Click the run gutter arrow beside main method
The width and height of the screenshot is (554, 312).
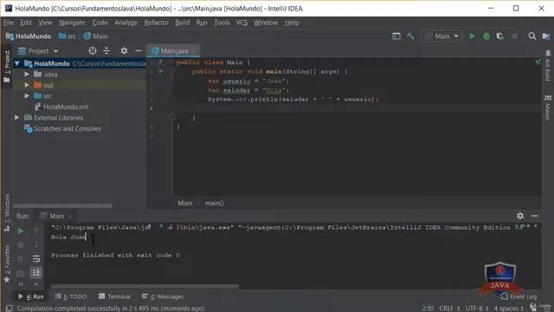click(x=161, y=71)
